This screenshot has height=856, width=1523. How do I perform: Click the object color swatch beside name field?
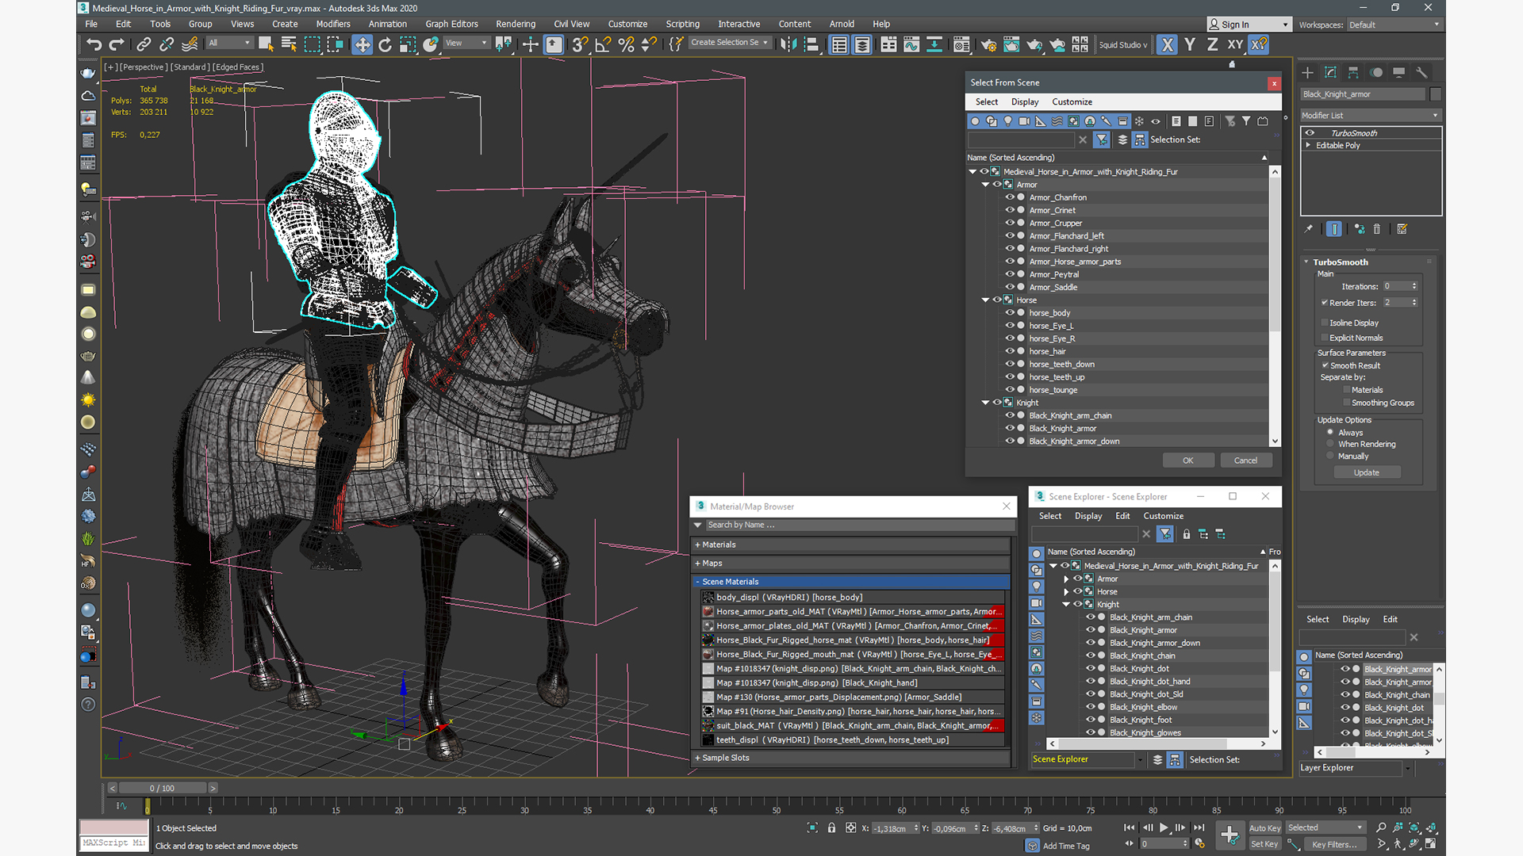coord(1436,94)
